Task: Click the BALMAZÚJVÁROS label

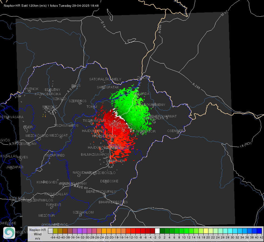Action: tap(95, 154)
